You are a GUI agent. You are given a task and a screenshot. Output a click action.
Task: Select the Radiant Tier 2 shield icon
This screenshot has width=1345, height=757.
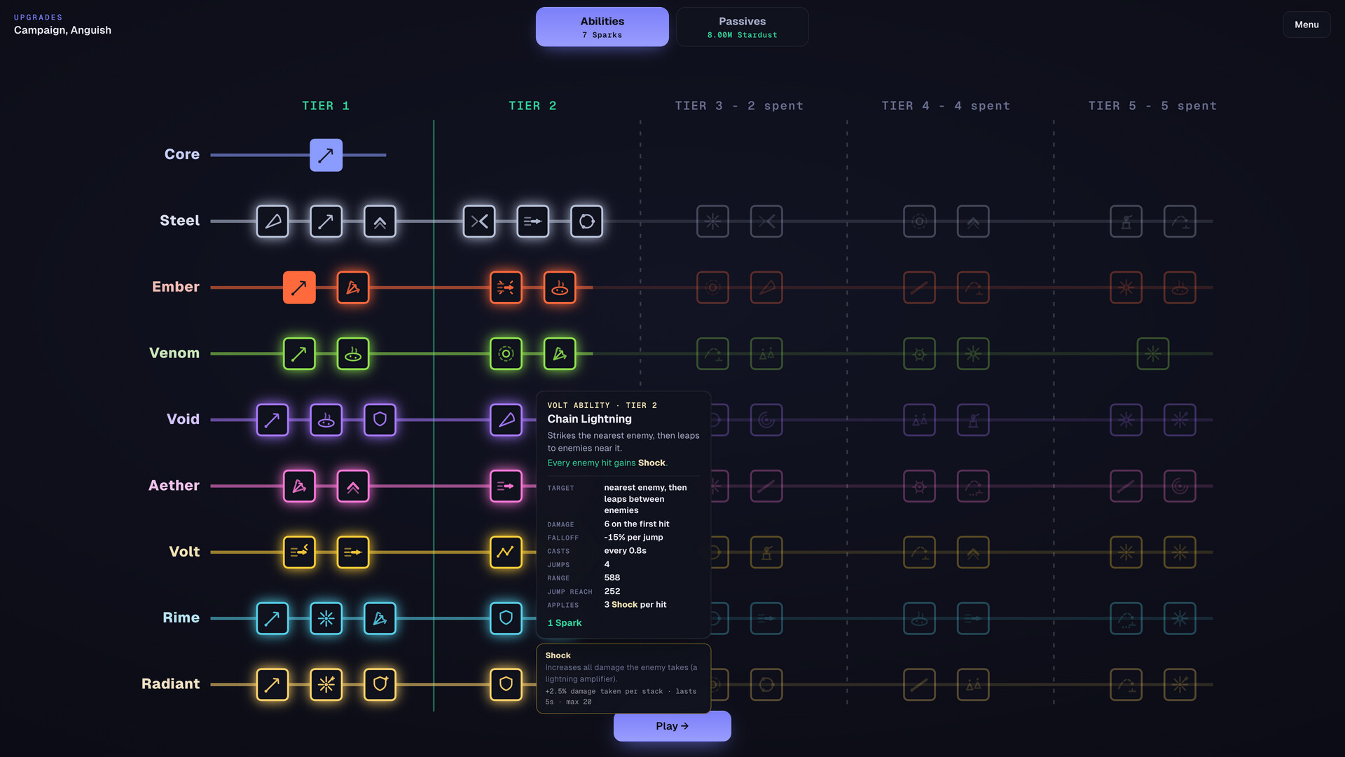(x=506, y=685)
